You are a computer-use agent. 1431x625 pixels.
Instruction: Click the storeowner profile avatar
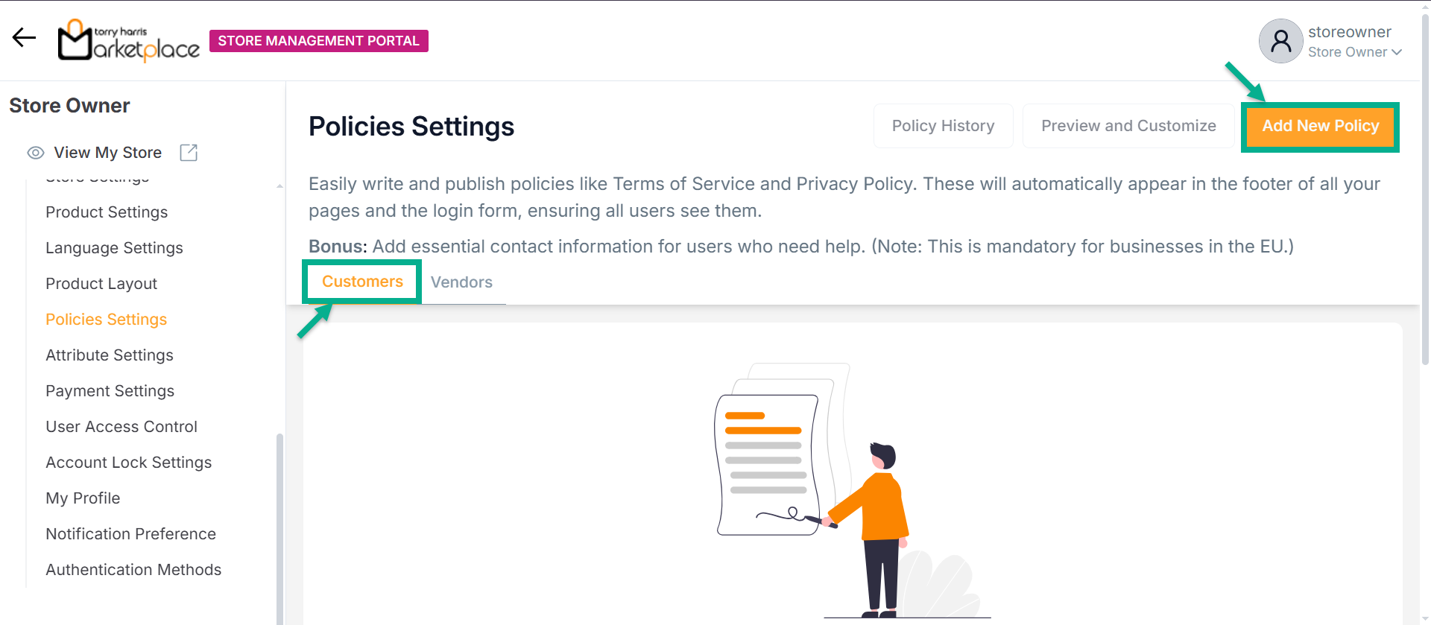click(1280, 41)
